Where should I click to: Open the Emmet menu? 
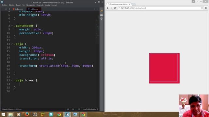[x=54, y=5]
